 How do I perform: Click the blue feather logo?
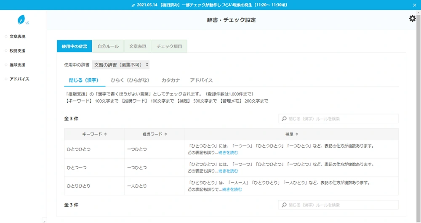click(21, 20)
